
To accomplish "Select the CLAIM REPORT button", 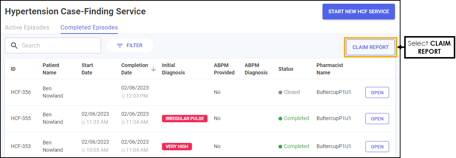I will pos(371,48).
